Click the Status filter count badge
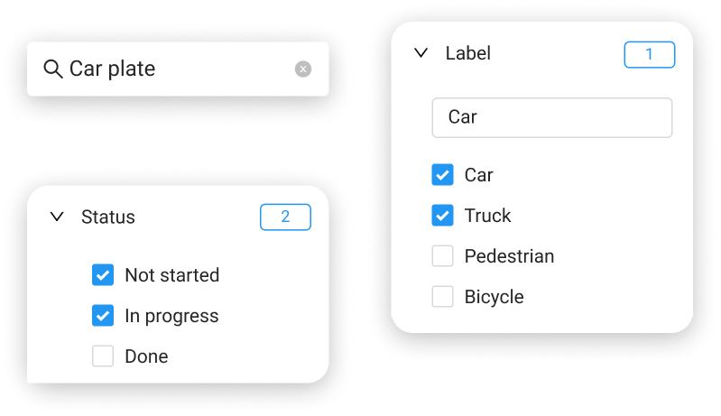Image resolution: width=721 pixels, height=416 pixels. (285, 217)
